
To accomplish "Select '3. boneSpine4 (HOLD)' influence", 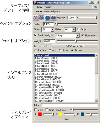I will [x=65, y=63].
